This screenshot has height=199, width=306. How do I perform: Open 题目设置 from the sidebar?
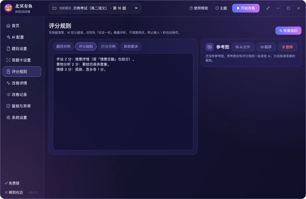[x=22, y=49]
